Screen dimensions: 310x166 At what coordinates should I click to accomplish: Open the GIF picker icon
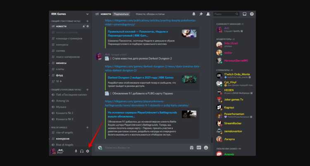[x=199, y=148]
